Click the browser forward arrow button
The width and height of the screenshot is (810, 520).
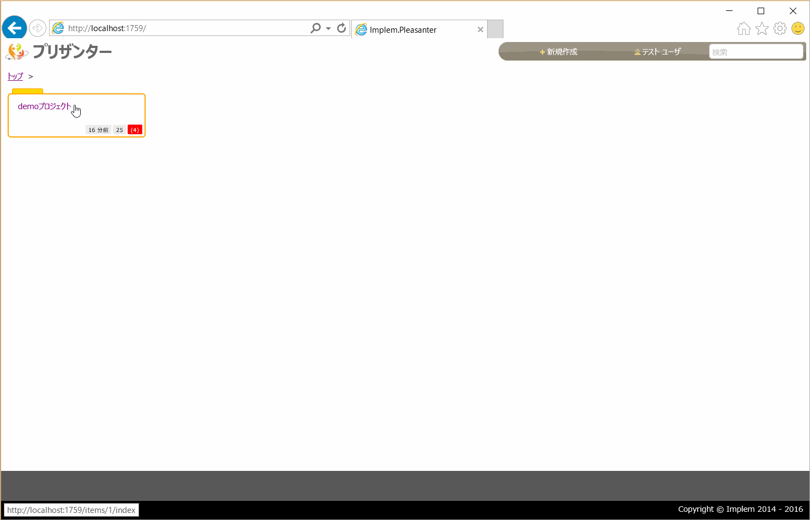[38, 28]
